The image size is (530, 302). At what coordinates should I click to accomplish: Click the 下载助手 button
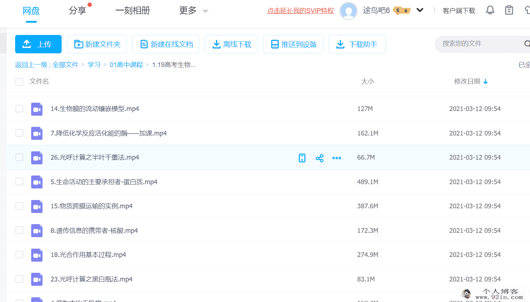pos(357,44)
